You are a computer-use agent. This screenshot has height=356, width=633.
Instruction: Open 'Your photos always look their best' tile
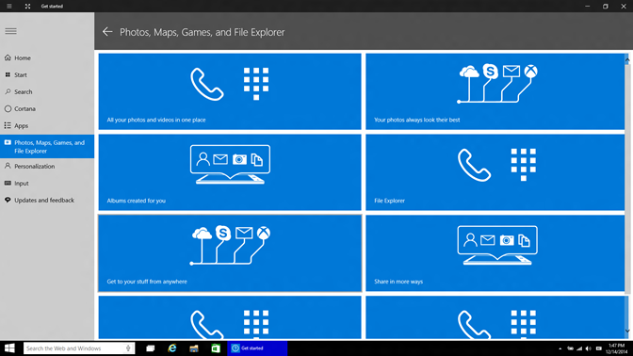[x=495, y=91]
